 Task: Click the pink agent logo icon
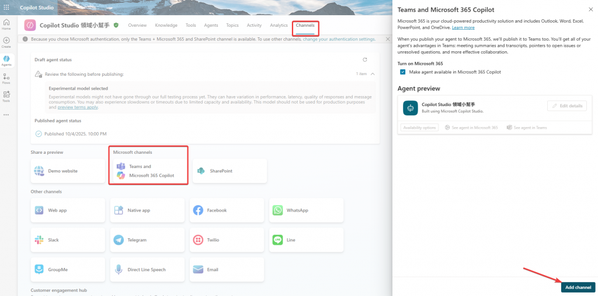[30, 25]
